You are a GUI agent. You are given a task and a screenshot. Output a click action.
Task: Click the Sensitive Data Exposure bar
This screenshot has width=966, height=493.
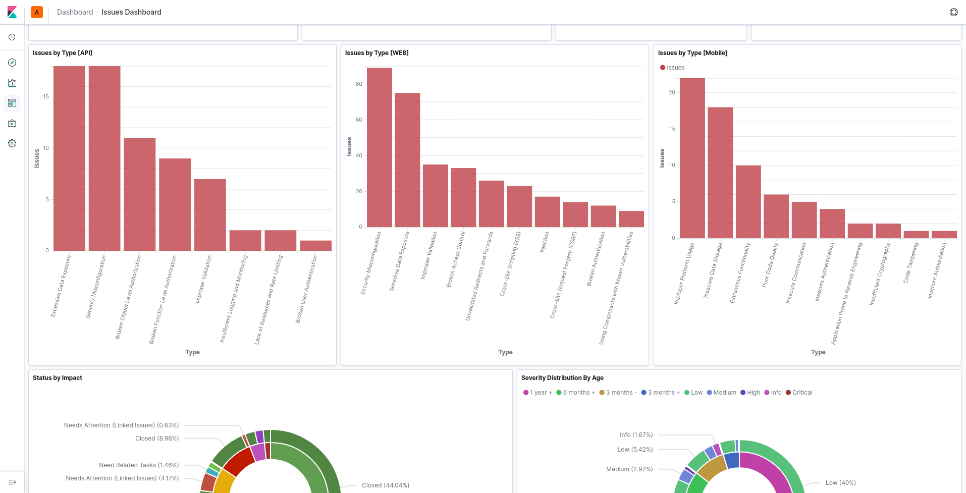click(x=407, y=160)
